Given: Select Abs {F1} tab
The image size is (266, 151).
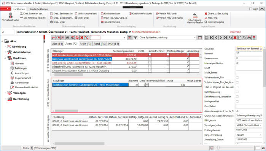Looking at the screenshot, I should [58, 44].
